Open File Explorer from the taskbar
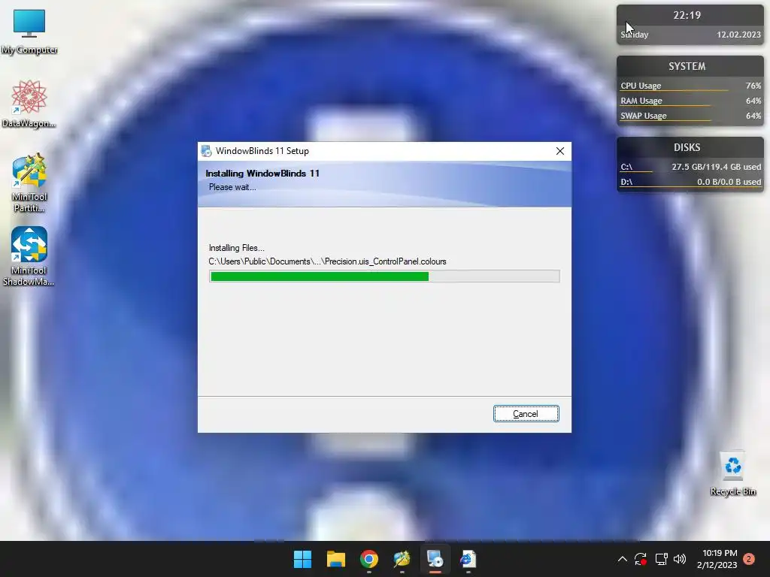 [336, 559]
